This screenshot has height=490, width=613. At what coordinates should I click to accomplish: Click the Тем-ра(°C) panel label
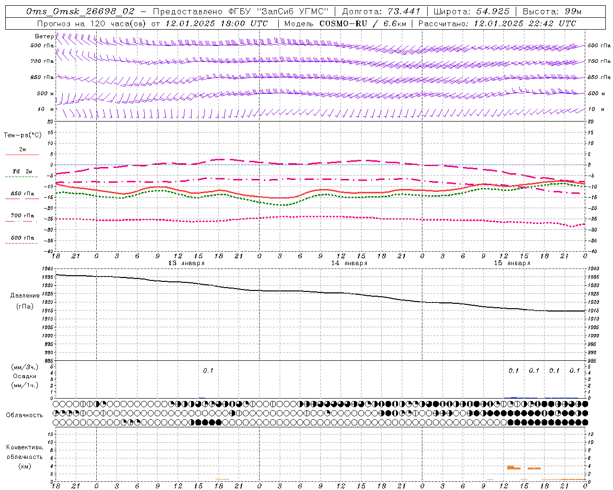click(23, 135)
